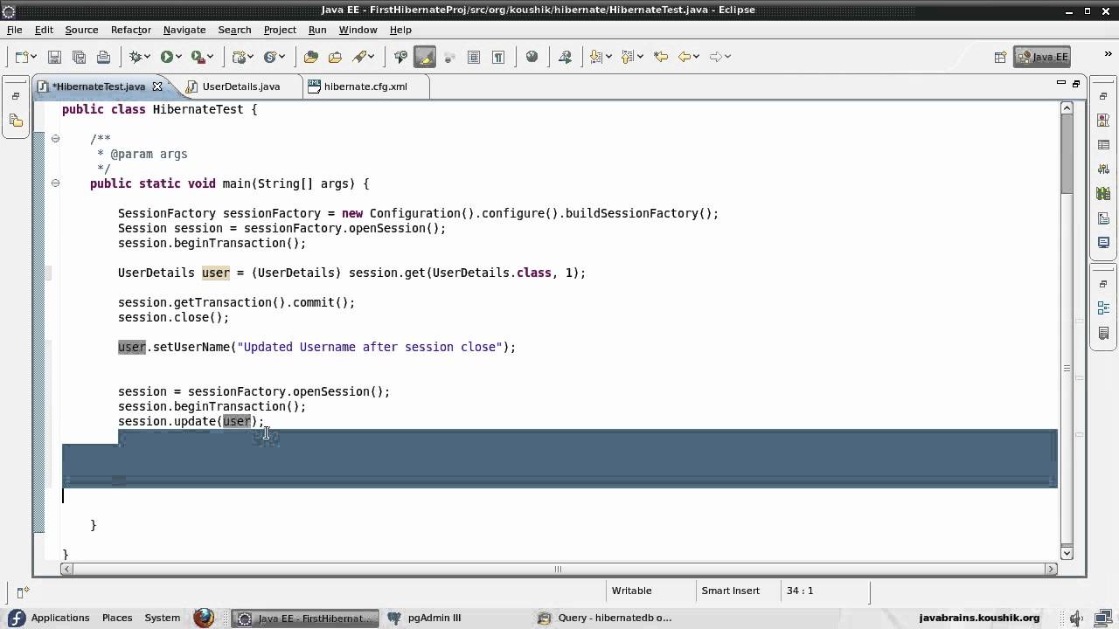Open the Back history dropdown arrow
This screenshot has width=1119, height=629.
click(x=697, y=57)
